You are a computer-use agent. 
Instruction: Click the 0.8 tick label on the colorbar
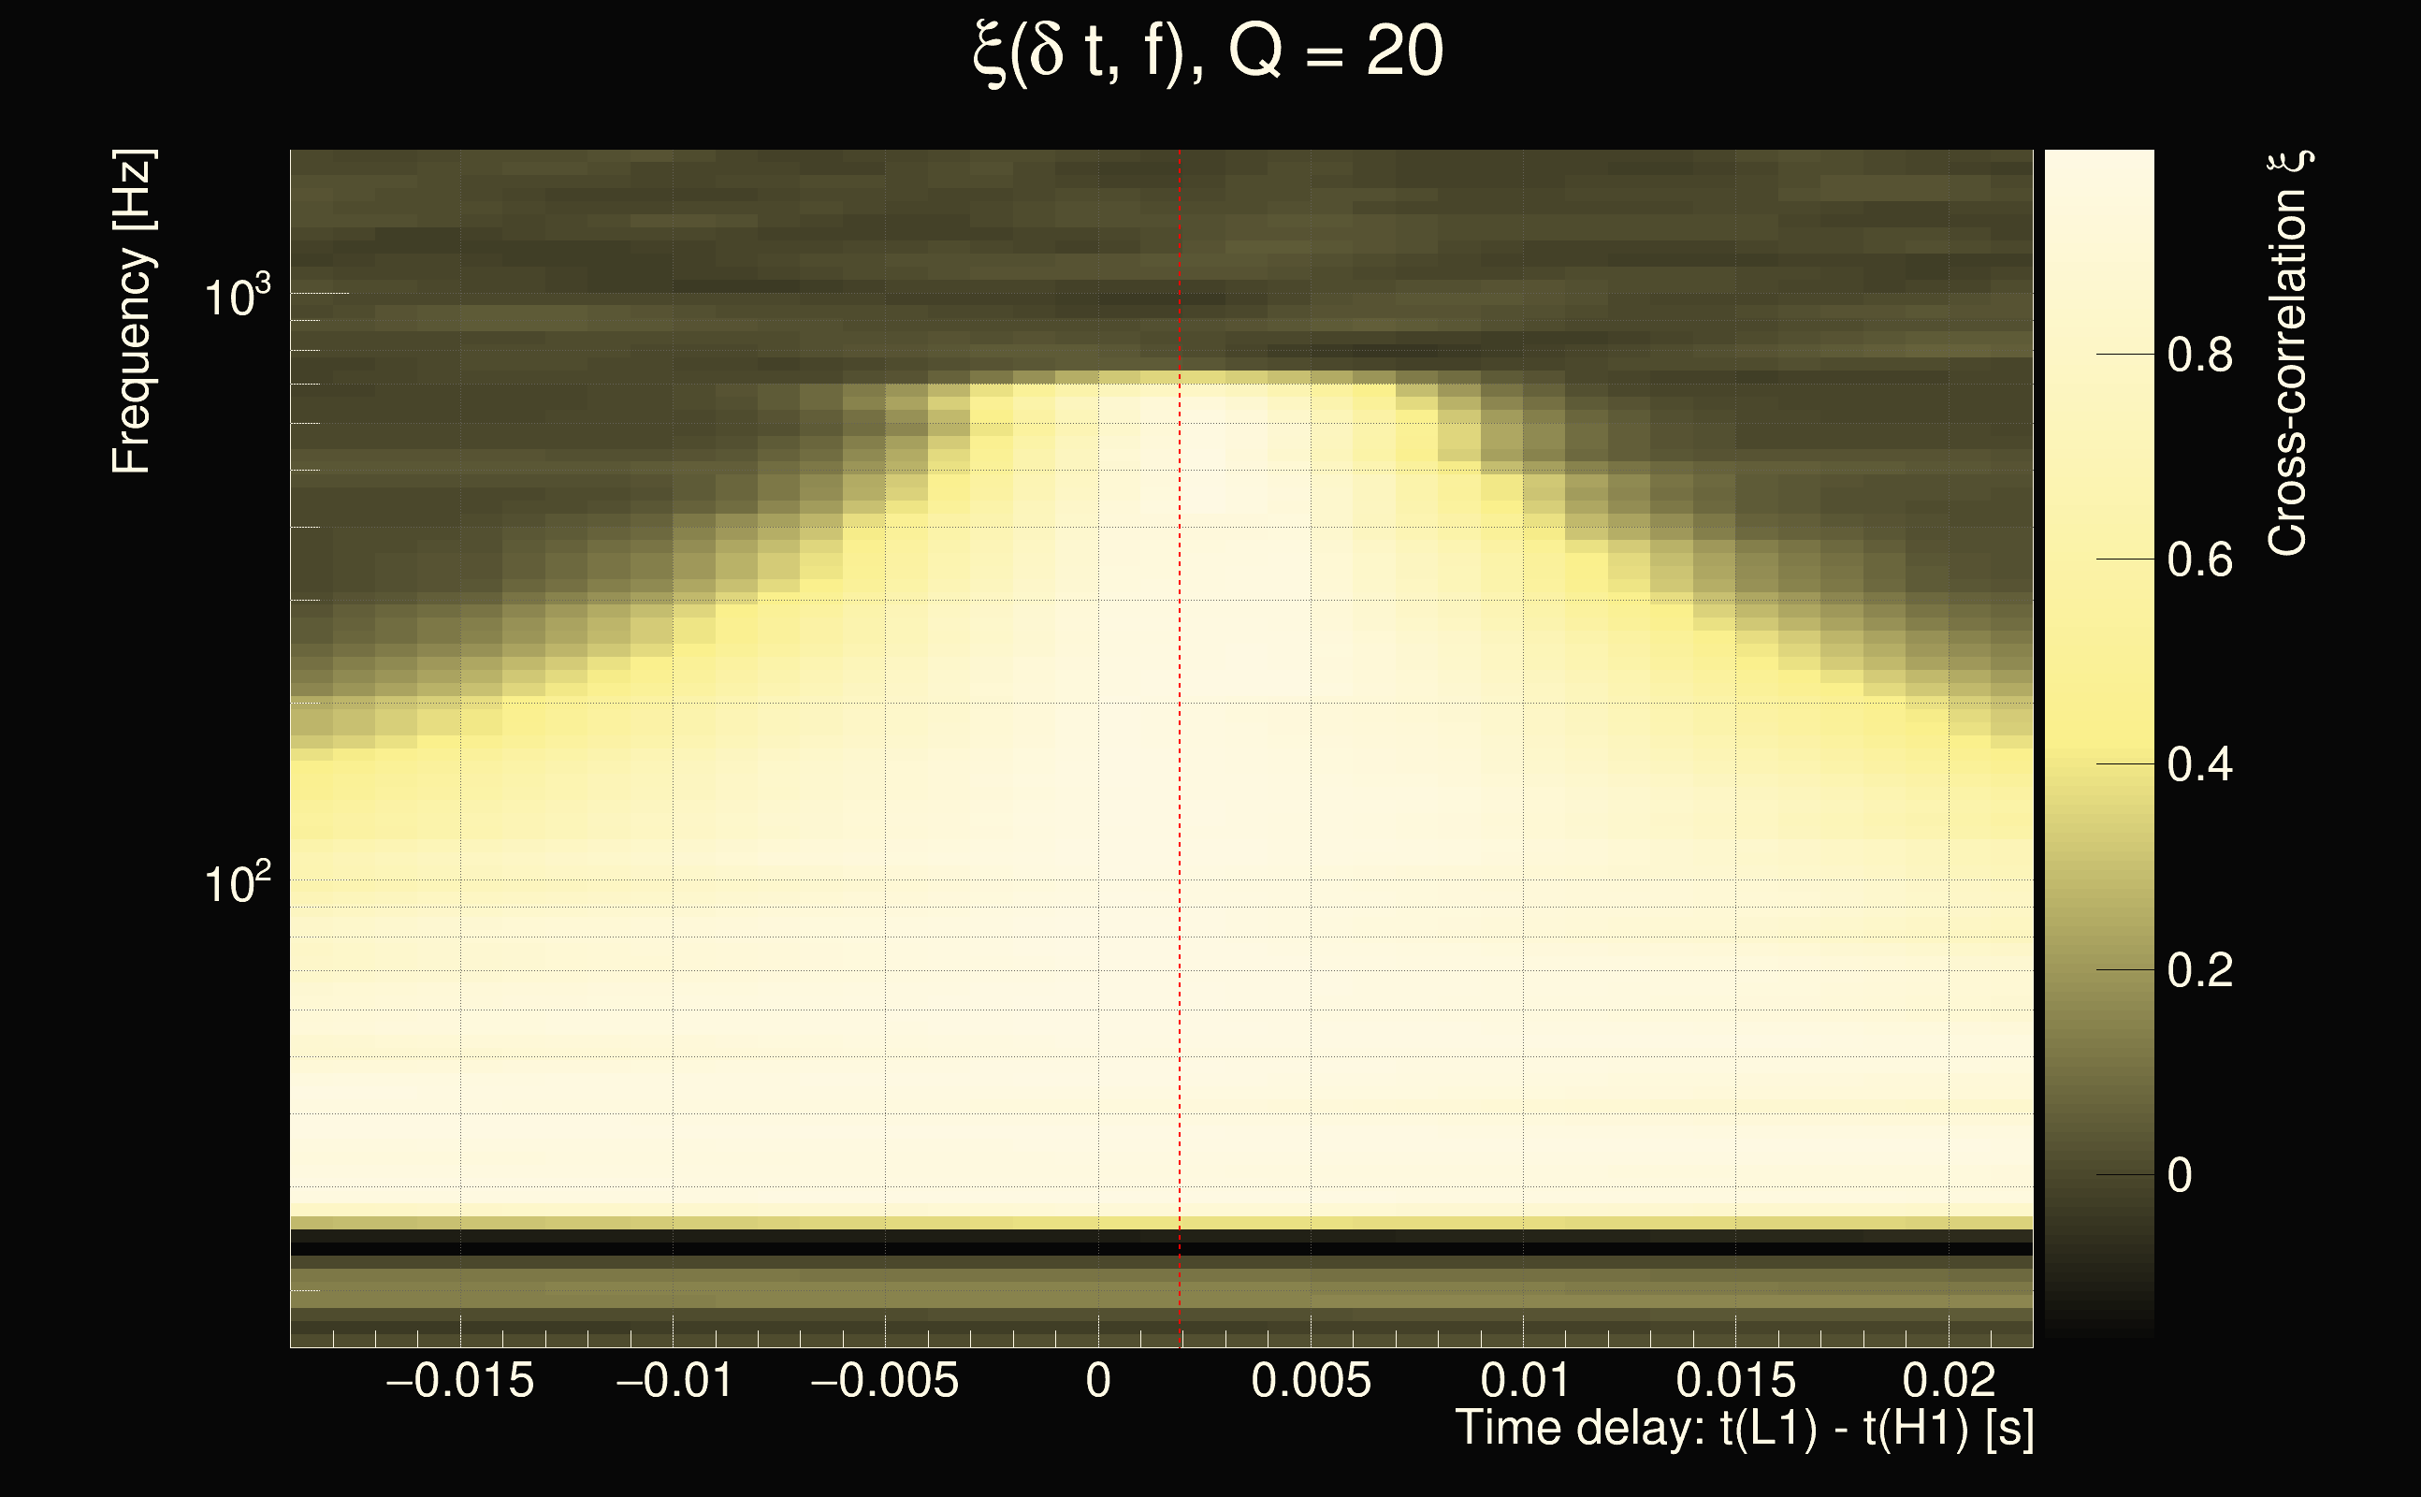(2199, 356)
